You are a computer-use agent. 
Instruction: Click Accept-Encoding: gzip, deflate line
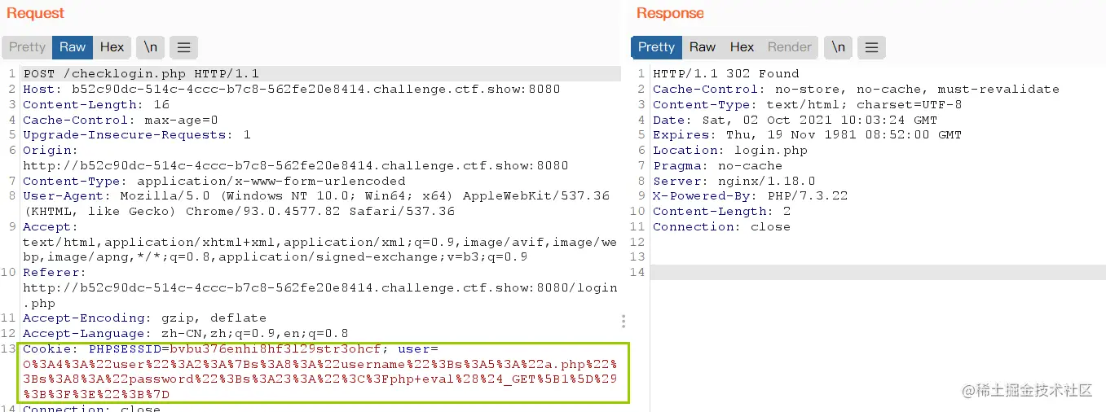tap(144, 318)
